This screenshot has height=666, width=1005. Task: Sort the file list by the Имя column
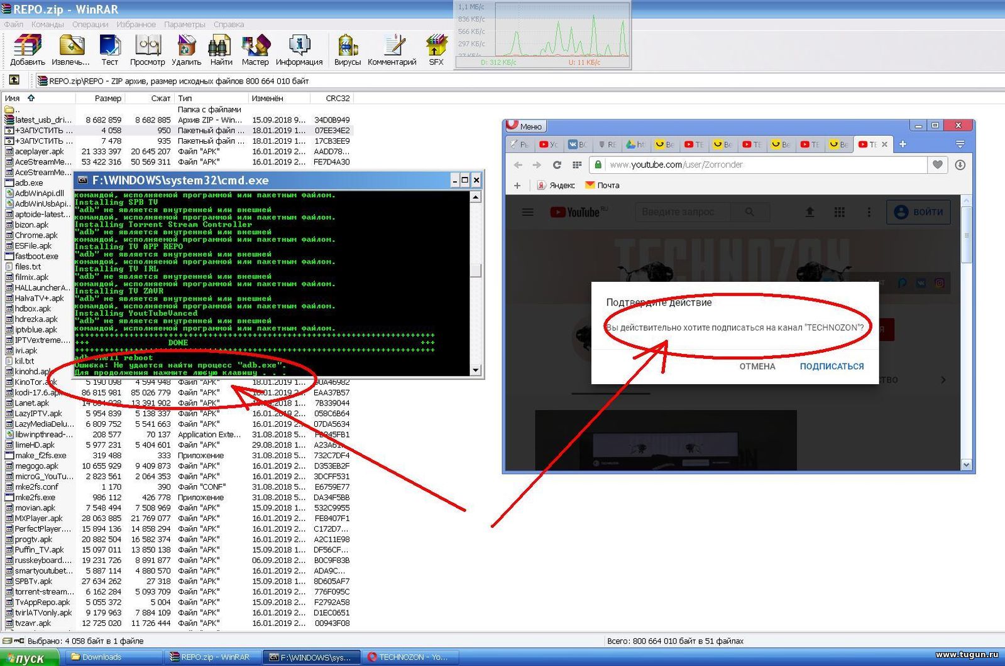(x=38, y=98)
